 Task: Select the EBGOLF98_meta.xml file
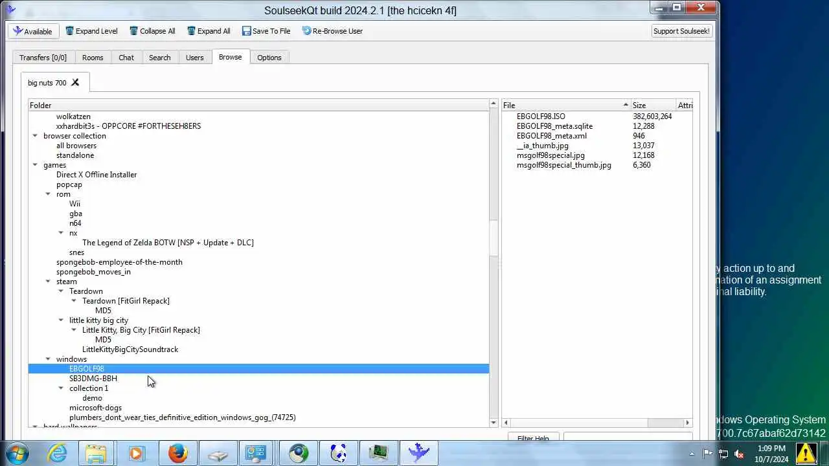[552, 136]
